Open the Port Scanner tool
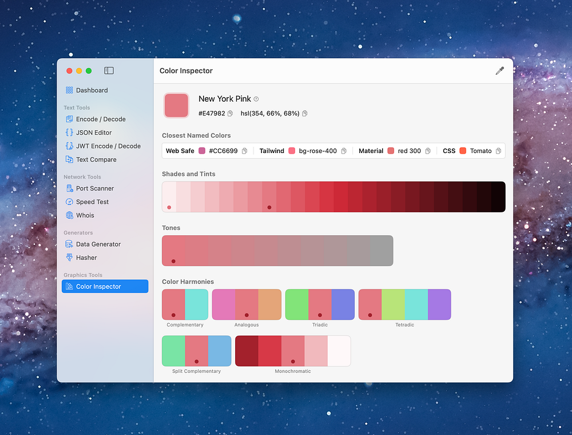 pos(95,188)
